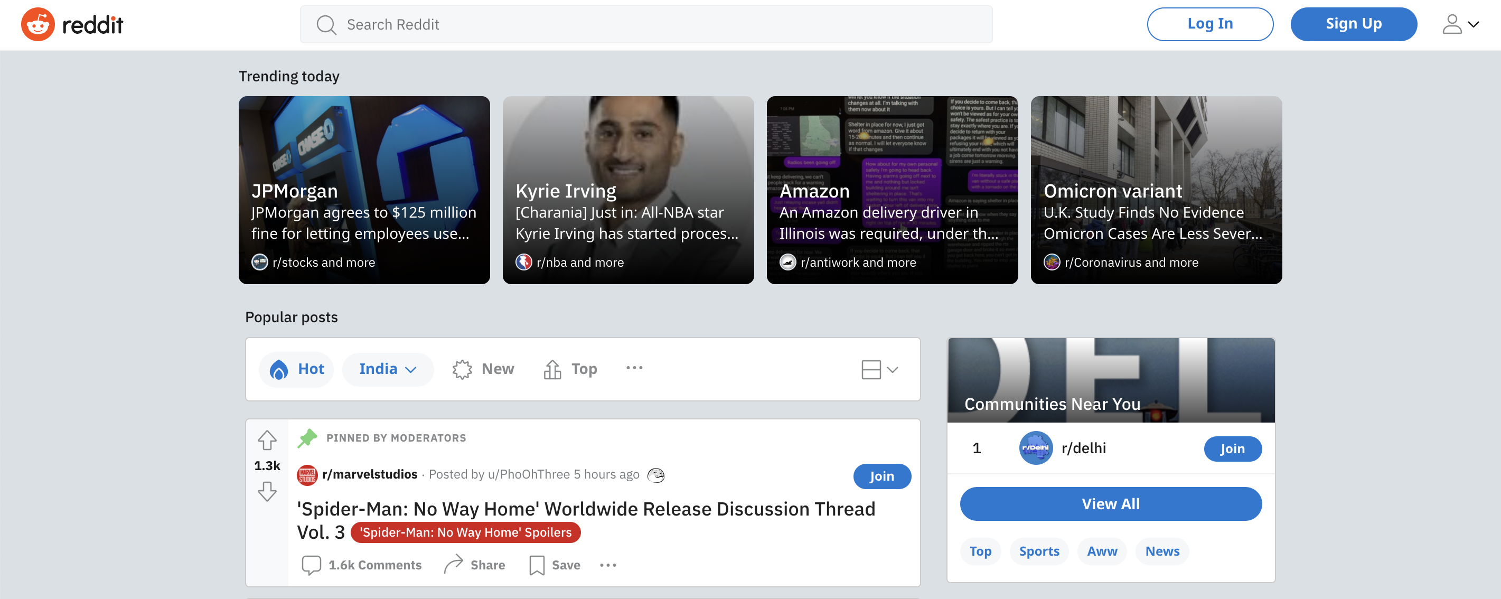This screenshot has width=1501, height=599.
Task: Open the Kyrie Irving trending card
Action: point(627,190)
